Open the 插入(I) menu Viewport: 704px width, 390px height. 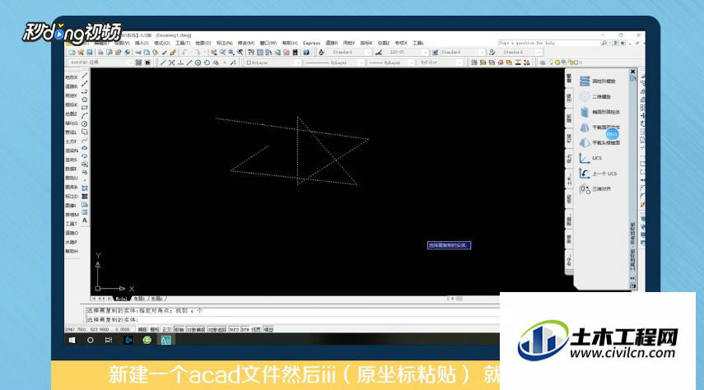coord(142,43)
